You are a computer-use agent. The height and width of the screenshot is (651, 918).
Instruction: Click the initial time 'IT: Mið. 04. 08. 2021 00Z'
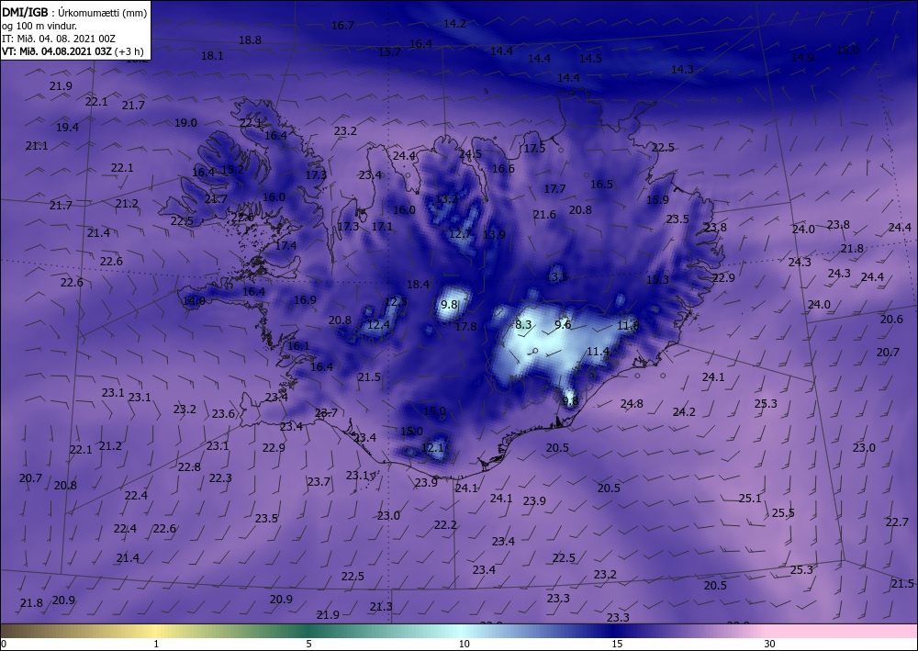[59, 39]
